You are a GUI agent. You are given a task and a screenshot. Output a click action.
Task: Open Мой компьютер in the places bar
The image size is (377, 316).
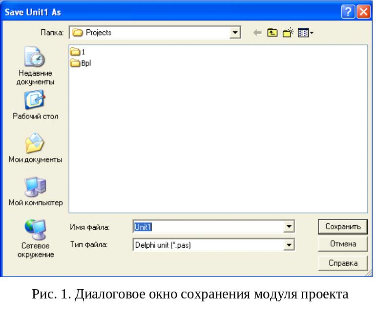pos(35,191)
